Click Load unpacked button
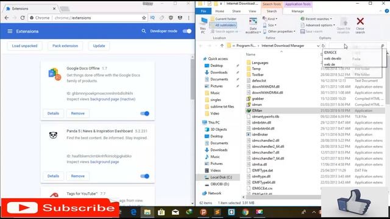Screen dimensions: 390x219 tap(24, 46)
